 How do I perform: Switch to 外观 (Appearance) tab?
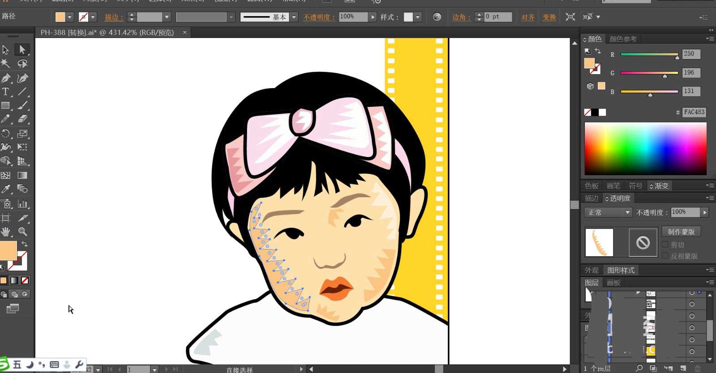coord(592,270)
